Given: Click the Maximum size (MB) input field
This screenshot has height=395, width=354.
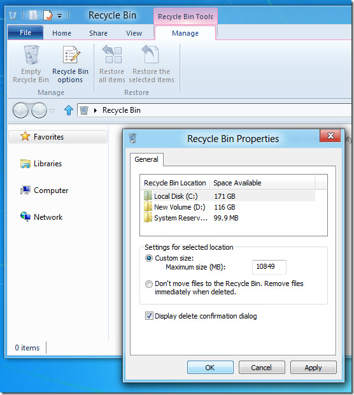Looking at the screenshot, I should point(269,267).
